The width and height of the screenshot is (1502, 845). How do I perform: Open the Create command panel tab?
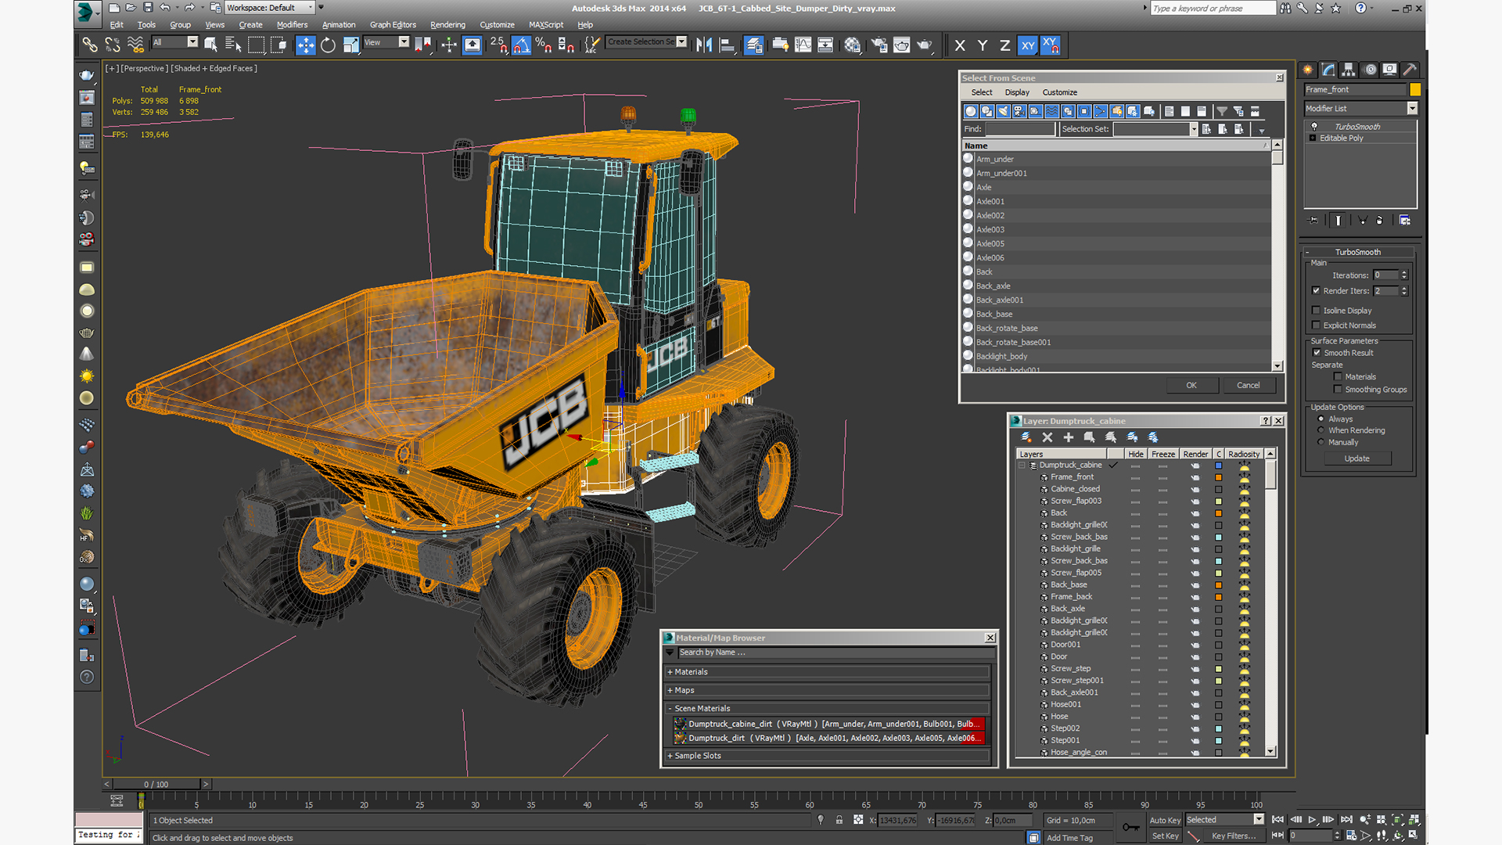[x=1309, y=70]
